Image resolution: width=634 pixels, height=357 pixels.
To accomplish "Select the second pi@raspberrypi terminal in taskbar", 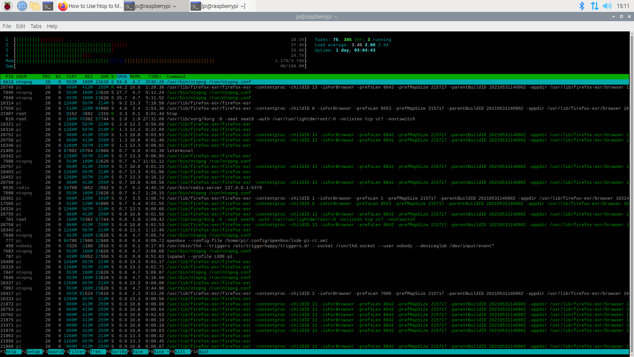I will pos(219,6).
